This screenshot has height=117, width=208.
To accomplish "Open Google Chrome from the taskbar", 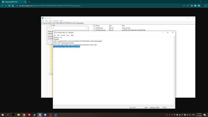I will click(x=24, y=115).
